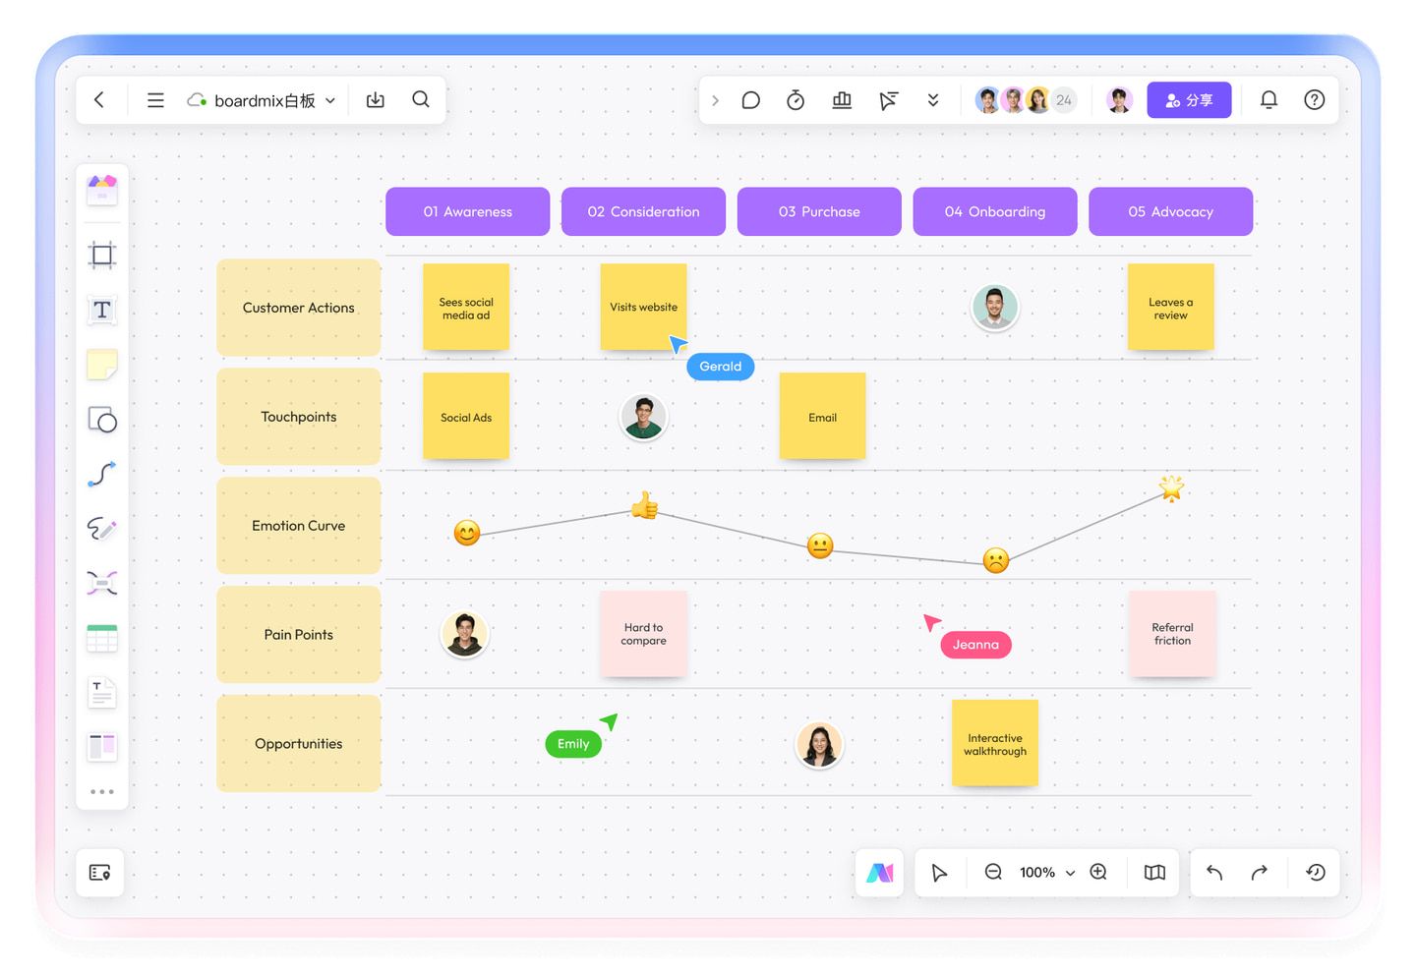This screenshot has width=1416, height=973.
Task: Click the 分享 share button
Action: click(x=1189, y=100)
